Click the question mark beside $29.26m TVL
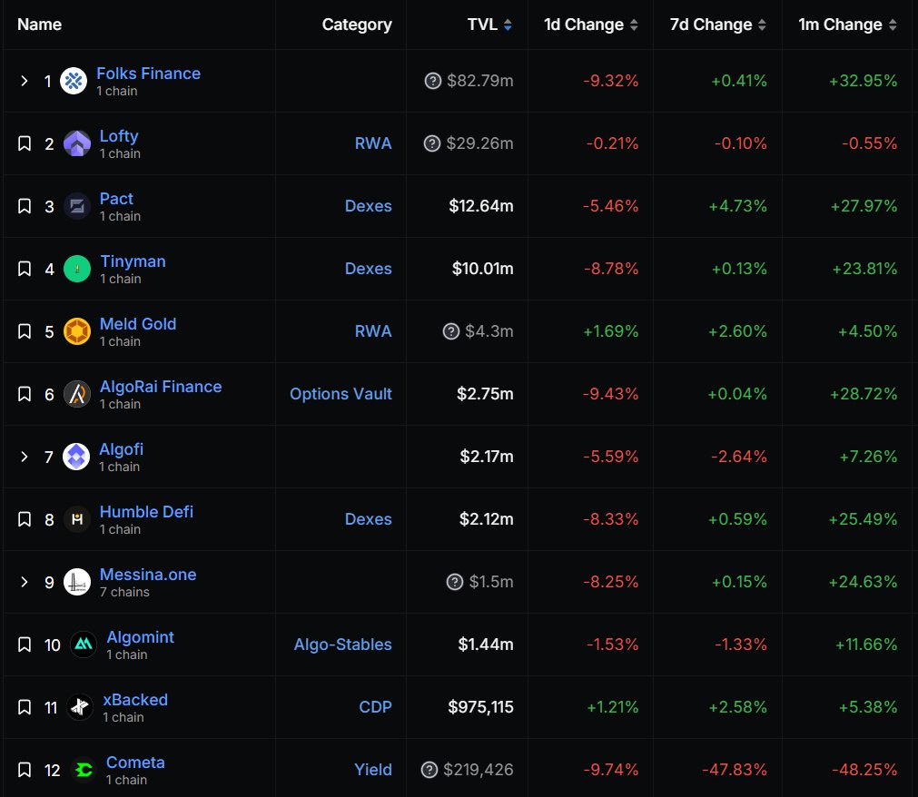The image size is (918, 797). click(432, 143)
